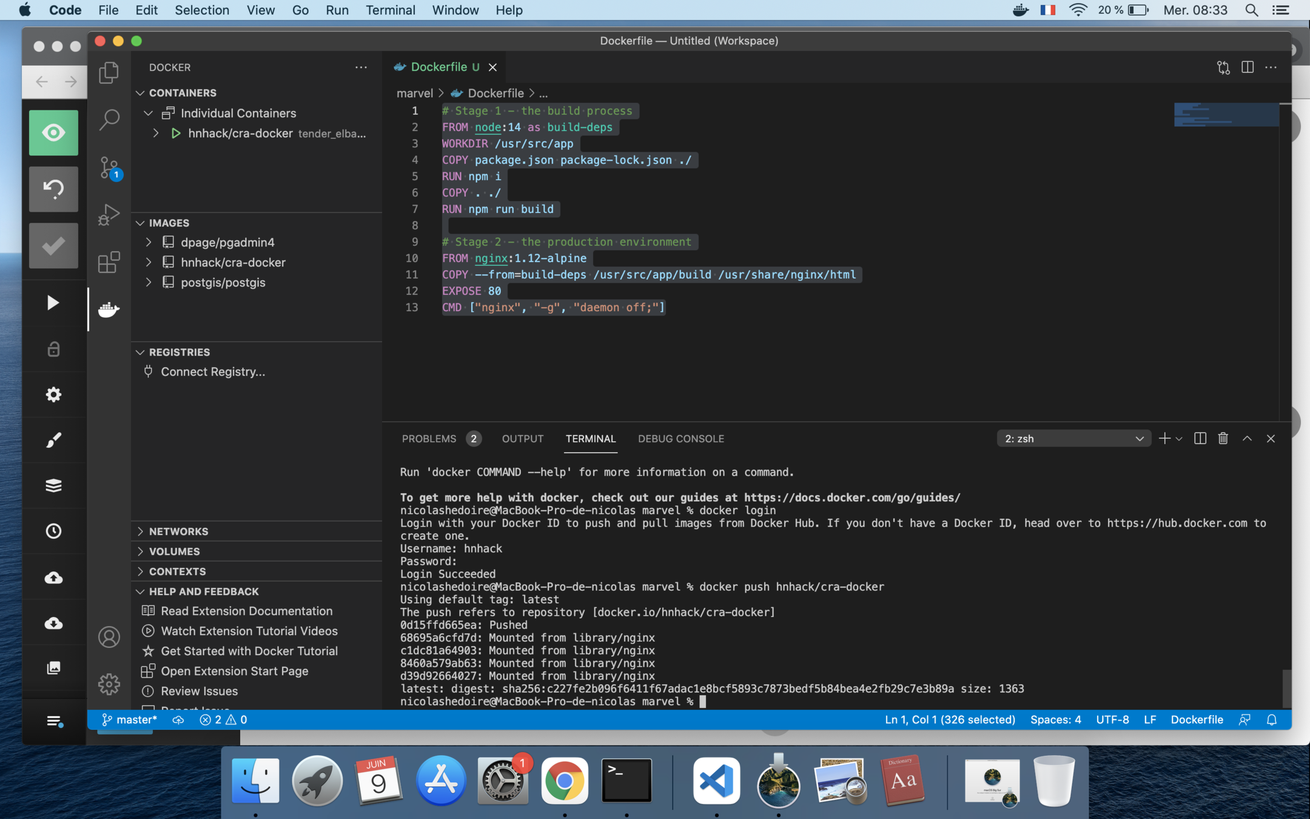
Task: Click the errors and warnings status indicator
Action: 223,720
